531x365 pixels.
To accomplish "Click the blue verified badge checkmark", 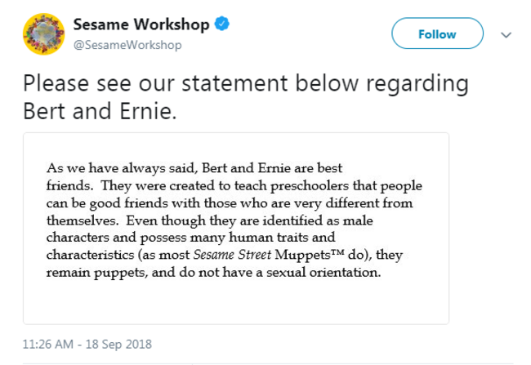I will click(x=222, y=24).
